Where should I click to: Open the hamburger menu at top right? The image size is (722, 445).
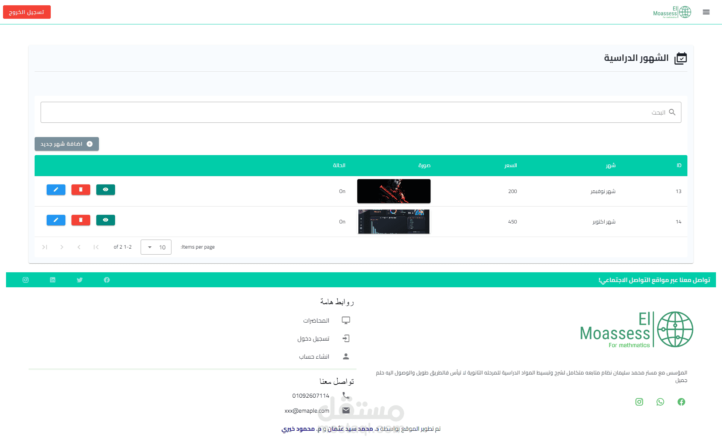[x=706, y=12]
